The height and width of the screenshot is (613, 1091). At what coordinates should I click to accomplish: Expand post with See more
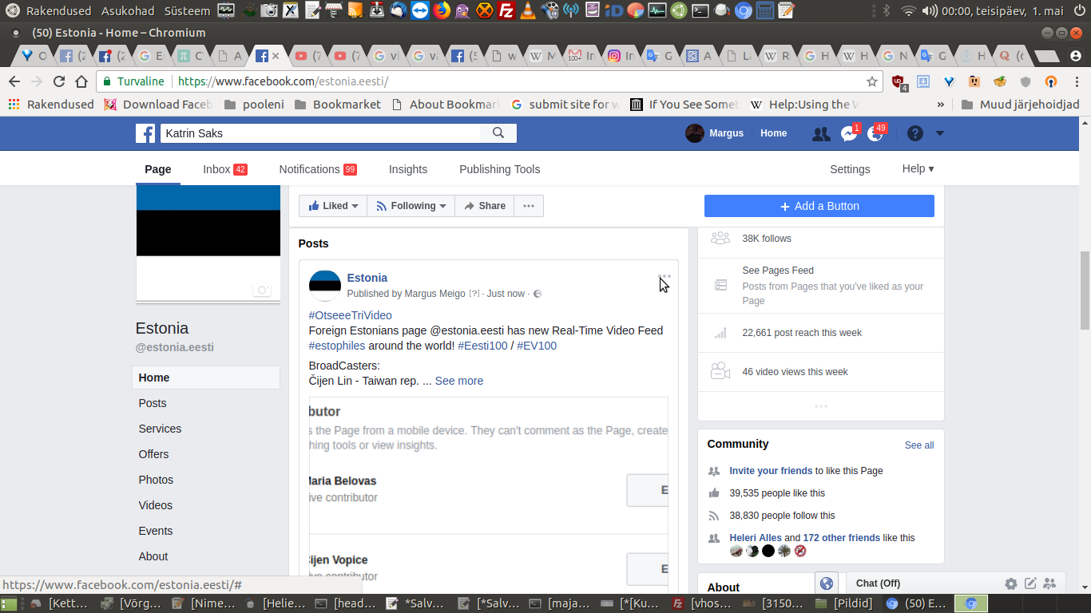pos(459,381)
